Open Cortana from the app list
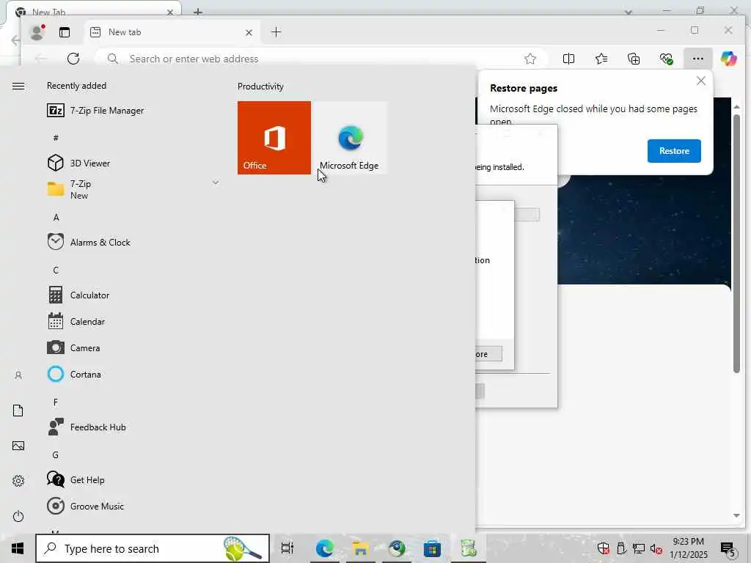Viewport: 751px width, 563px height. point(74,375)
